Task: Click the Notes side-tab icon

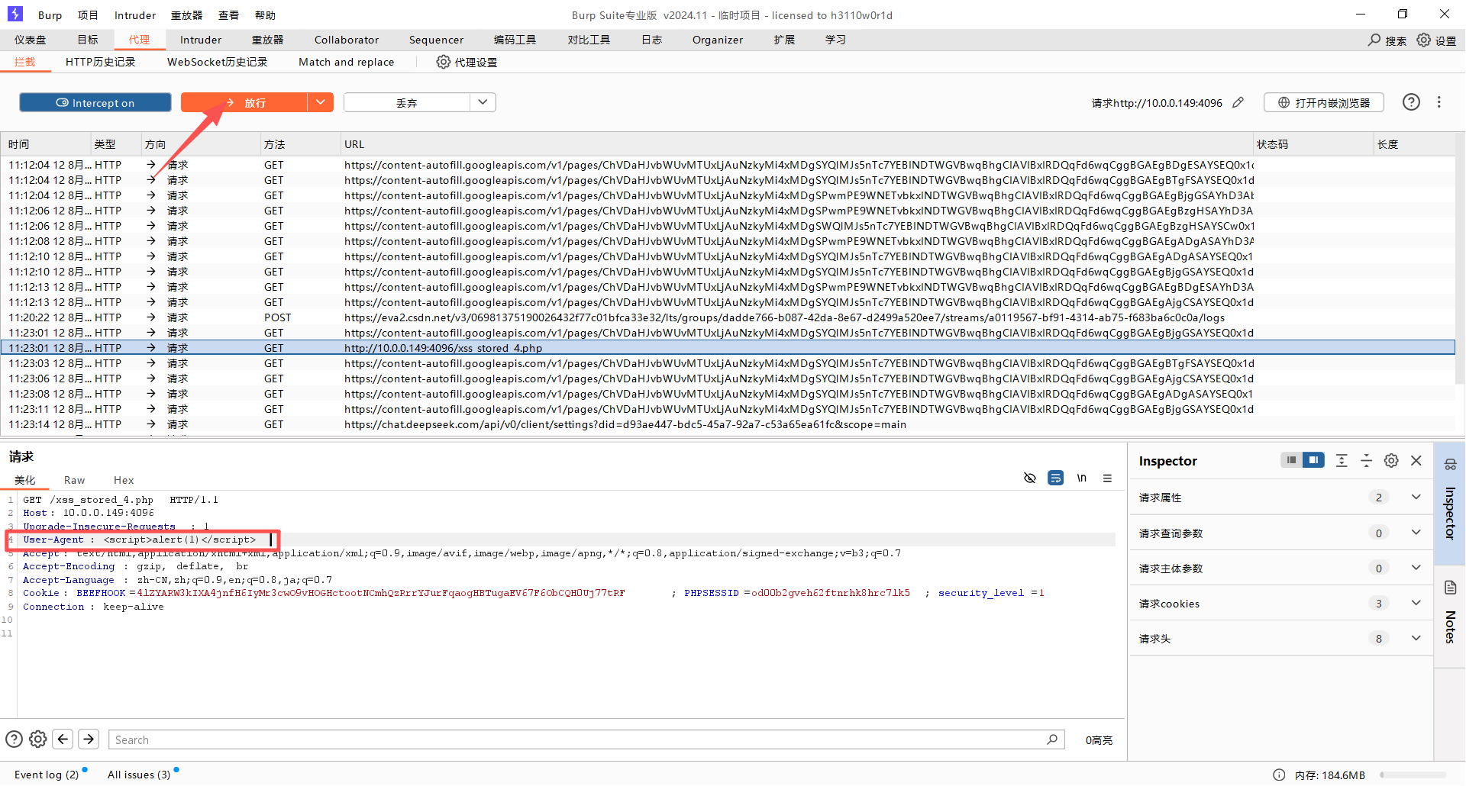Action: coord(1451,588)
